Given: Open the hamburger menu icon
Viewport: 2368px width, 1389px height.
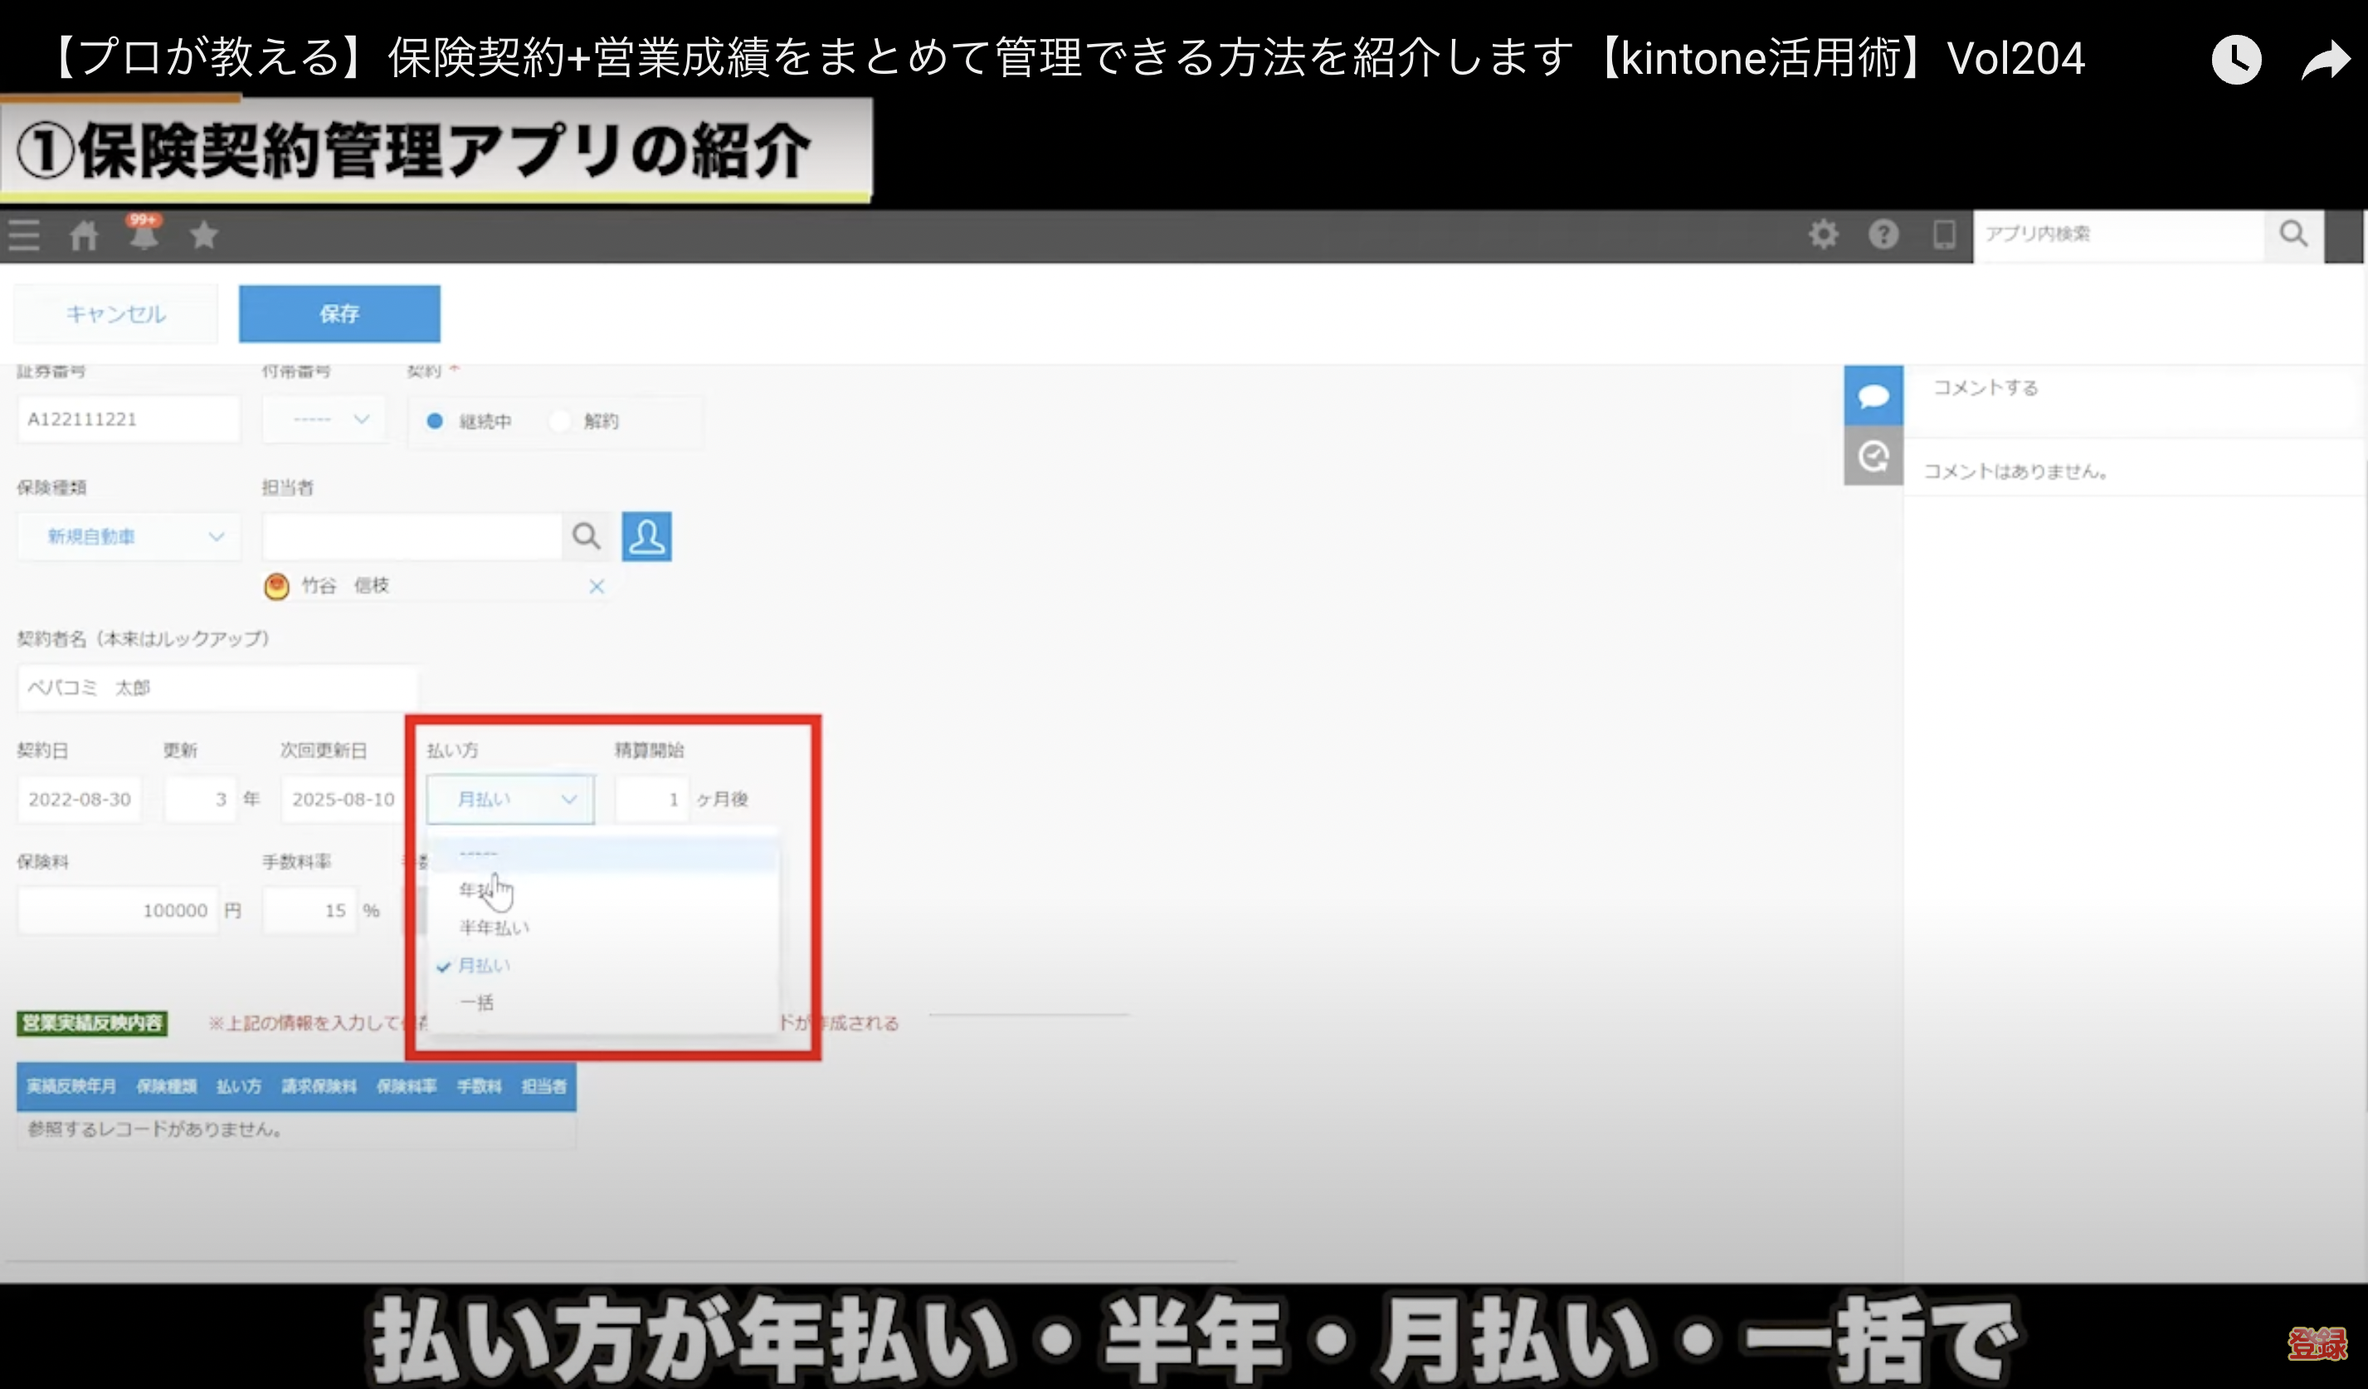Looking at the screenshot, I should pos(24,235).
